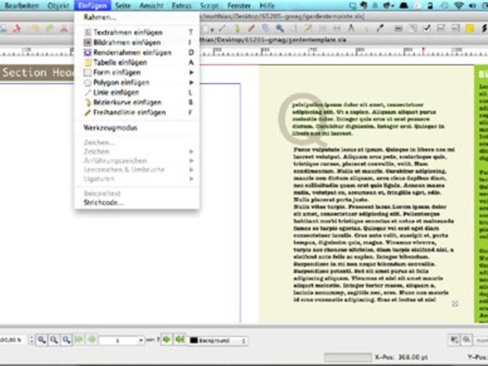Screen dimensions: 488x366
Task: Choose Renderrahmen einfügen
Action: point(138,53)
